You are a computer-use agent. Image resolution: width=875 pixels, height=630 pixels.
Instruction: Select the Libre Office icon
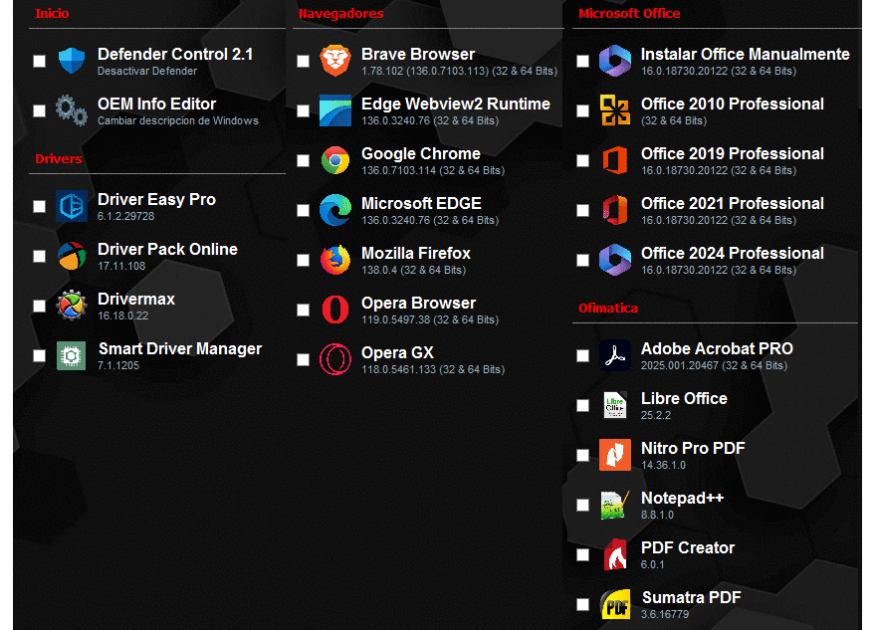pos(615,405)
